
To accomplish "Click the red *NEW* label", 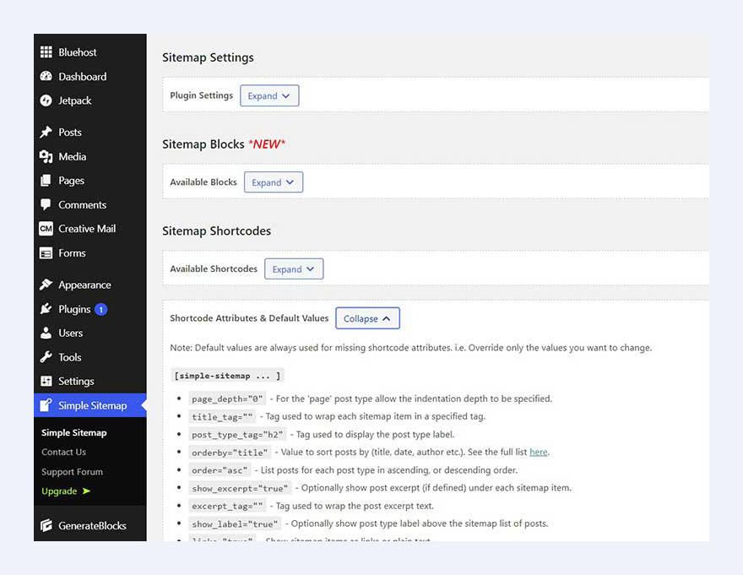I will pyautogui.click(x=268, y=144).
